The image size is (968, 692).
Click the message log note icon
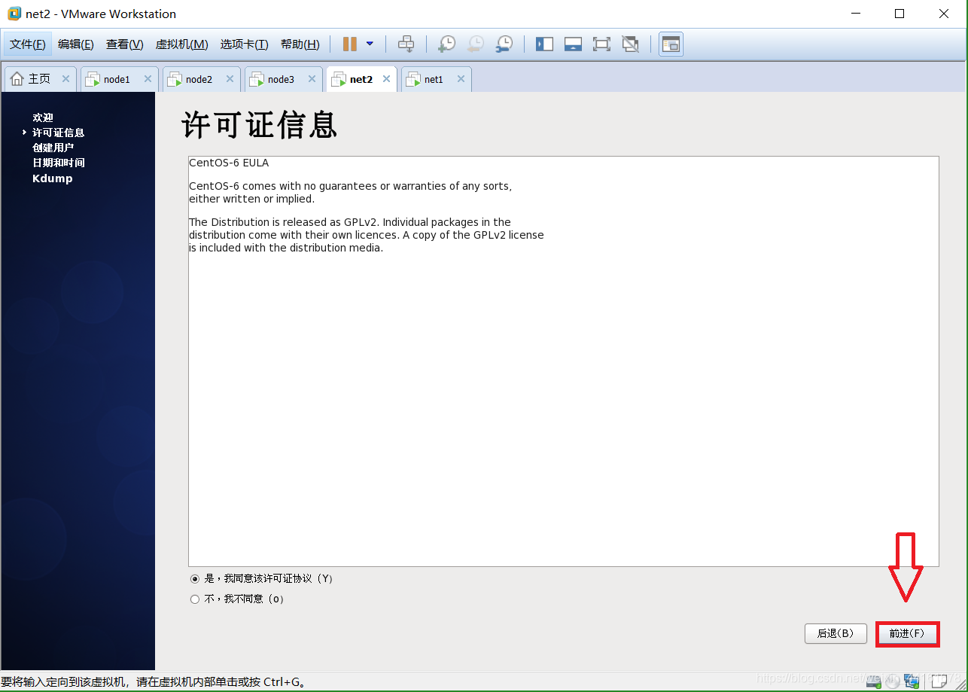(x=939, y=681)
